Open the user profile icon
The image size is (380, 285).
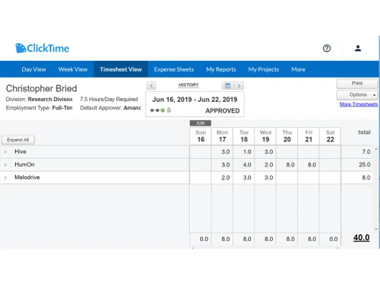(x=358, y=48)
